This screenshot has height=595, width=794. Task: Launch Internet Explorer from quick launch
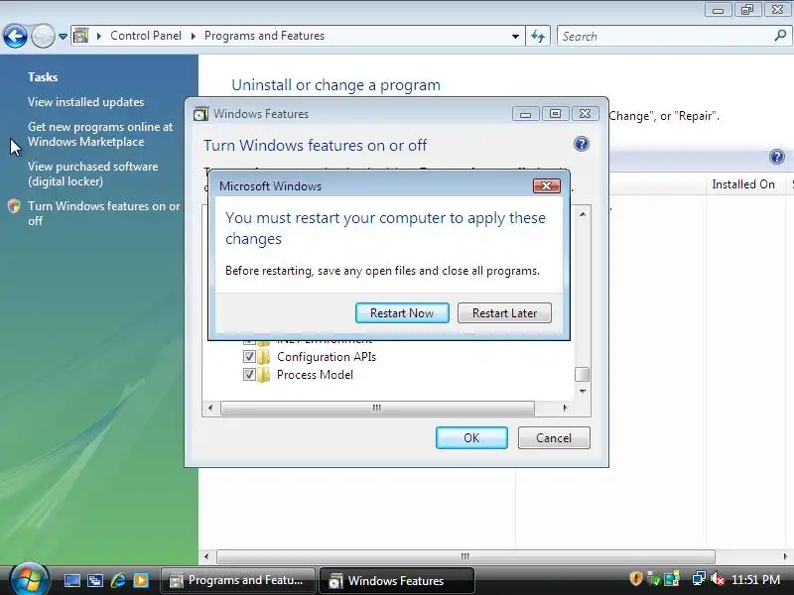tap(118, 580)
